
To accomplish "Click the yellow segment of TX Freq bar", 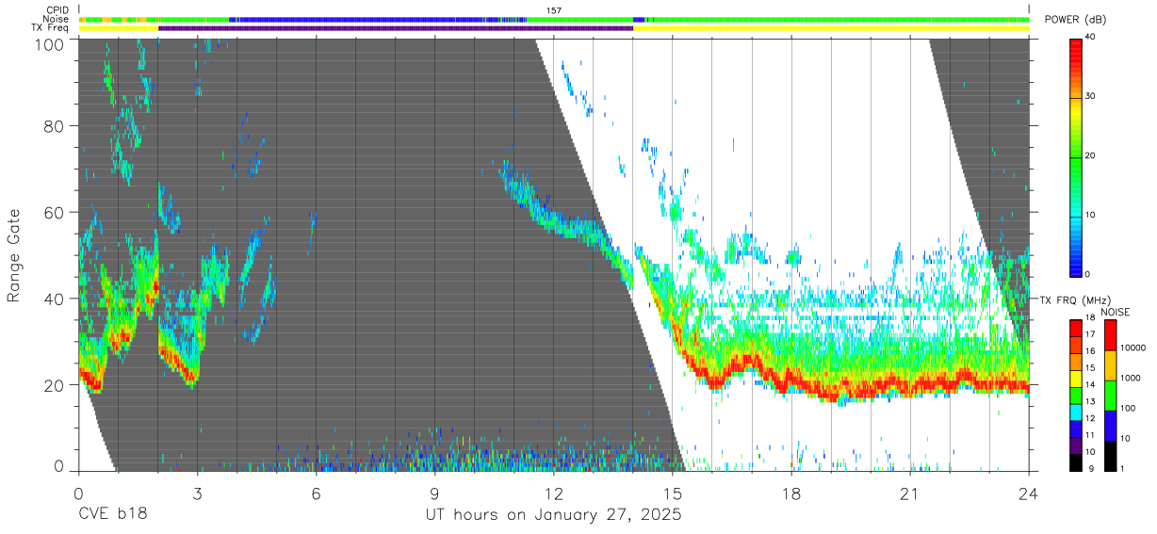I will click(831, 28).
